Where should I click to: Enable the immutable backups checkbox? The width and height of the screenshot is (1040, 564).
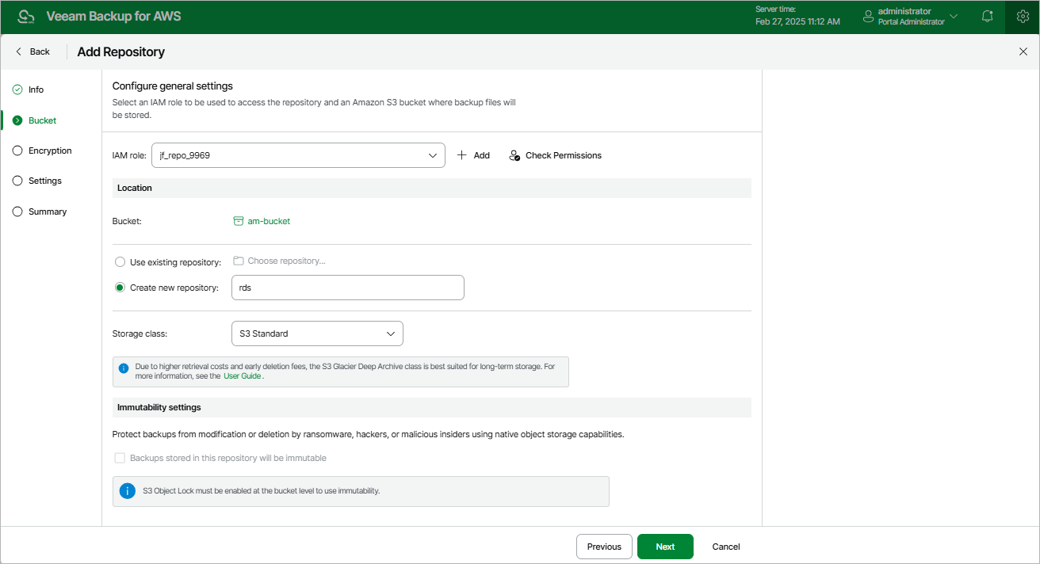point(120,458)
